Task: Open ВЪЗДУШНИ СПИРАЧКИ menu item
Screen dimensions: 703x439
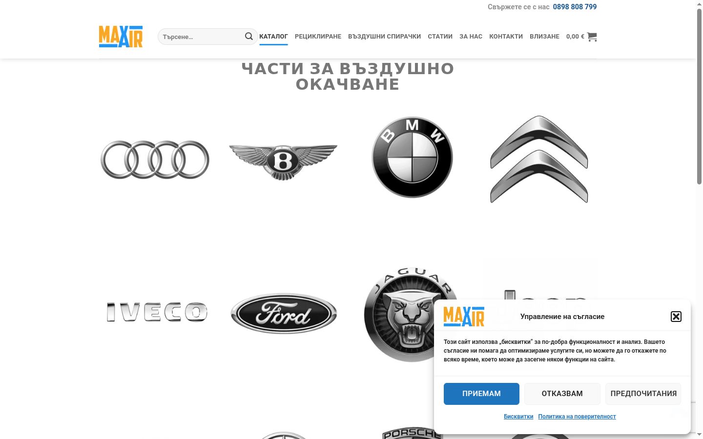Action: pyautogui.click(x=384, y=37)
